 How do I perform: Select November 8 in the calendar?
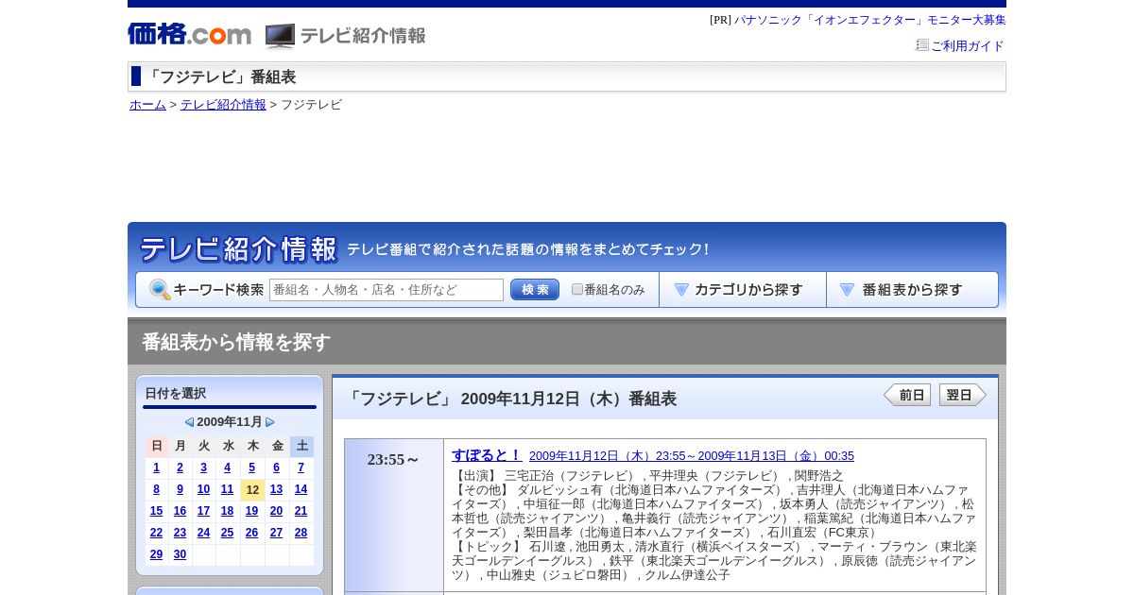click(x=156, y=489)
